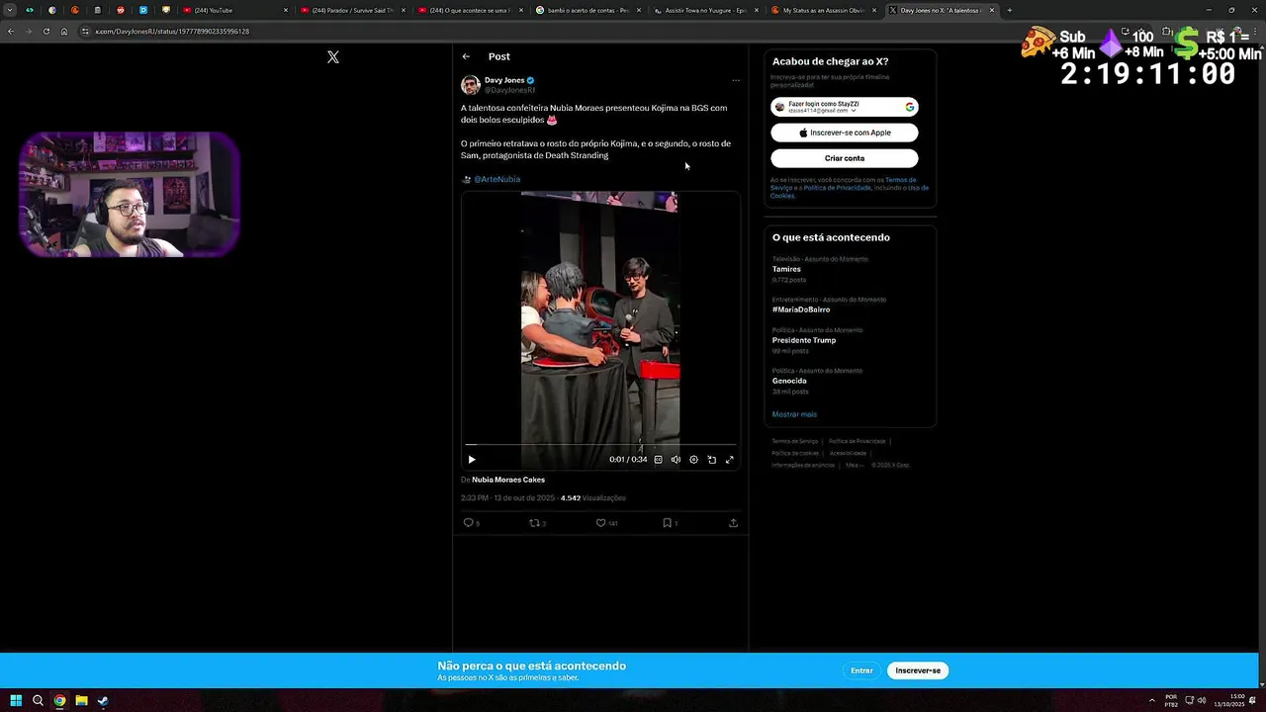Show hidden system tray icons
1266x712 pixels.
tap(1152, 700)
